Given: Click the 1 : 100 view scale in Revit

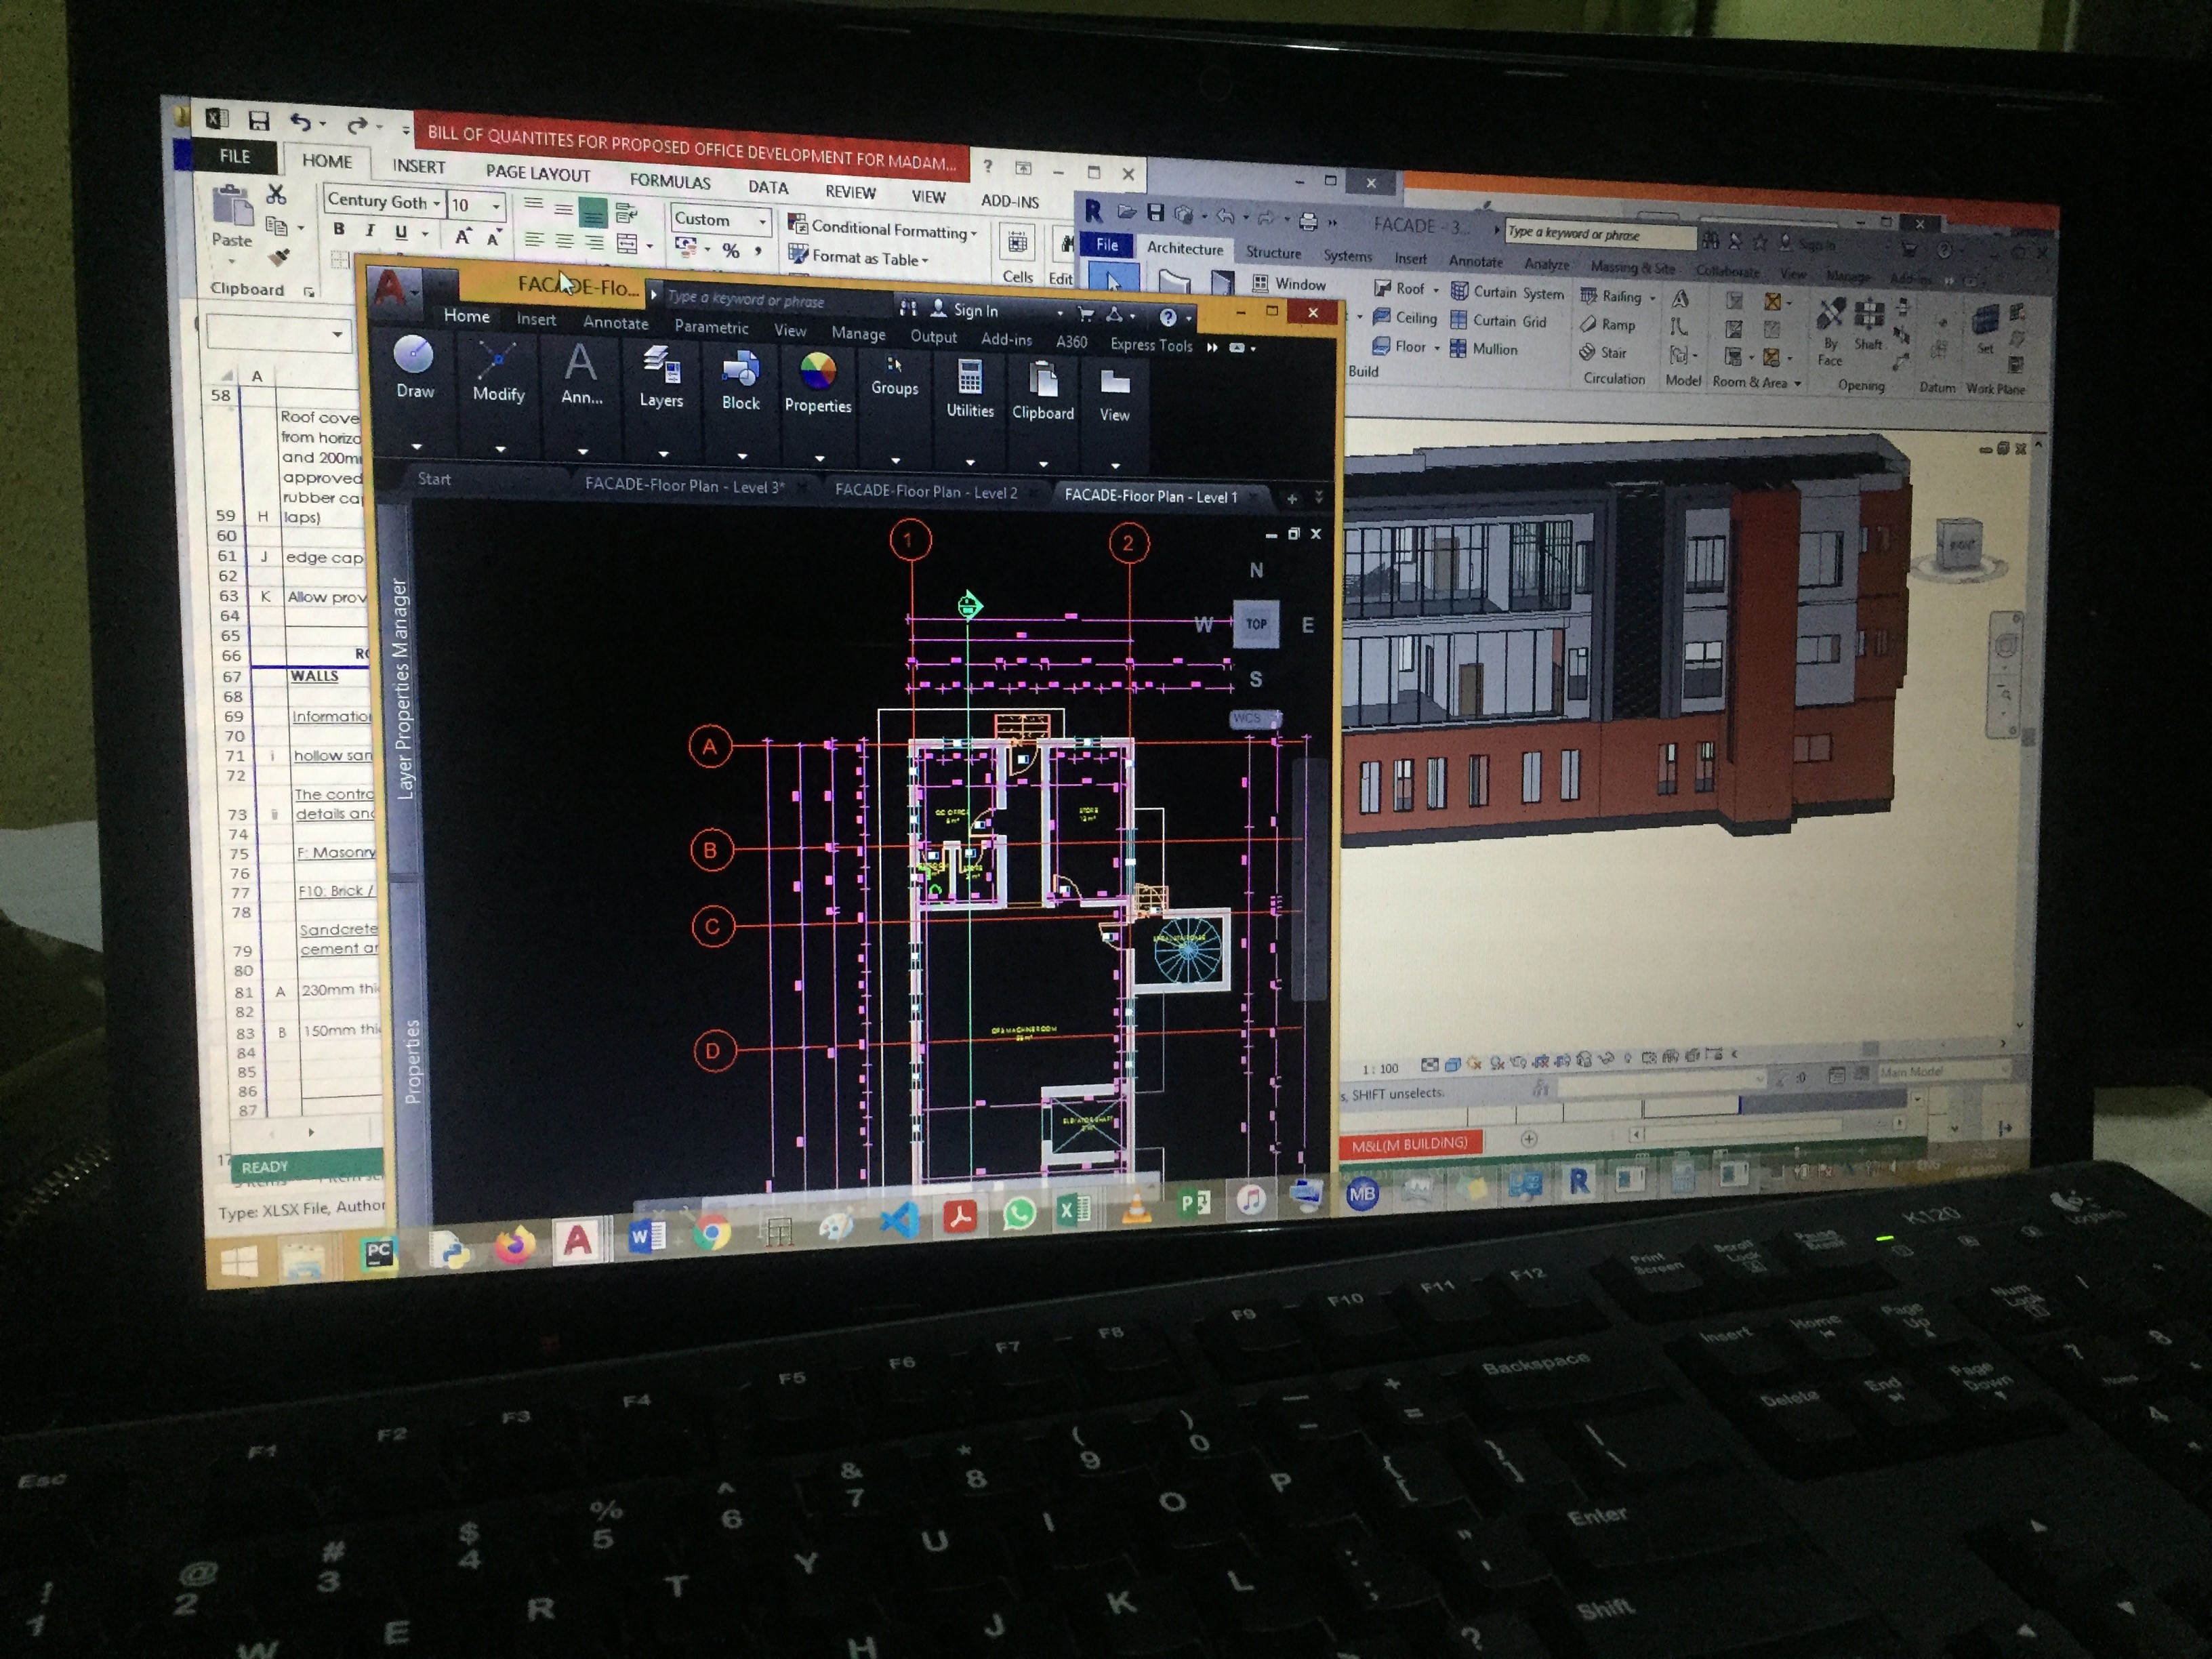Looking at the screenshot, I should click(x=1380, y=1069).
